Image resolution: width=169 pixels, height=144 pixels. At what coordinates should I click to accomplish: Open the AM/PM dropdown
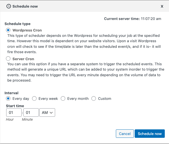[x=47, y=112]
